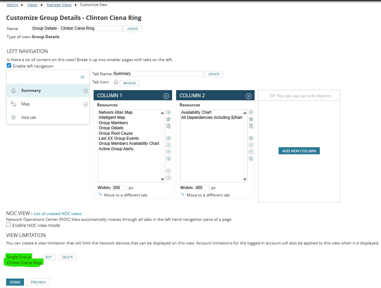
Task: Move Column 1 resource to right column
Action: (168, 171)
